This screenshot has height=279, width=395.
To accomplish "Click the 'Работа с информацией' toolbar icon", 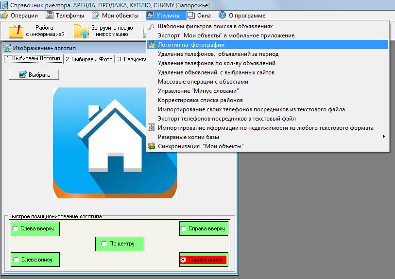I will pyautogui.click(x=16, y=31).
